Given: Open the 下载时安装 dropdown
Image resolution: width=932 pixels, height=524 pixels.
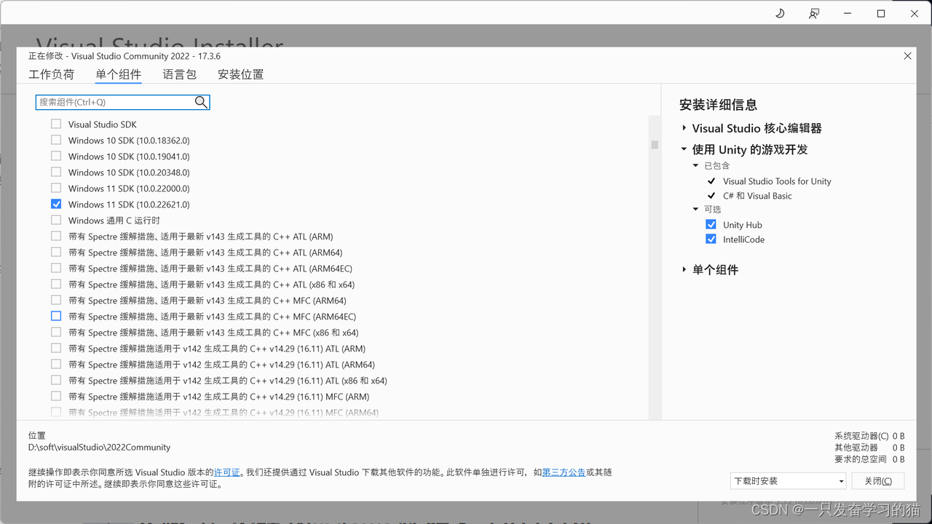Looking at the screenshot, I should 789,481.
